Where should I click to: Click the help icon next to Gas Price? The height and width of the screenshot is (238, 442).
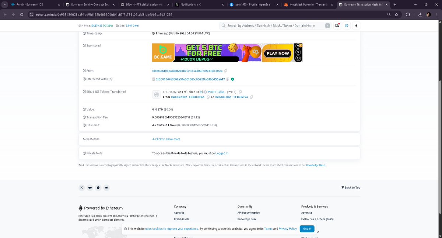[x=84, y=125]
